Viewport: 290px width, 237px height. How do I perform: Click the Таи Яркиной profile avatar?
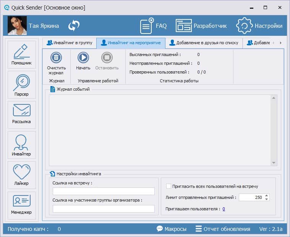pyautogui.click(x=17, y=26)
